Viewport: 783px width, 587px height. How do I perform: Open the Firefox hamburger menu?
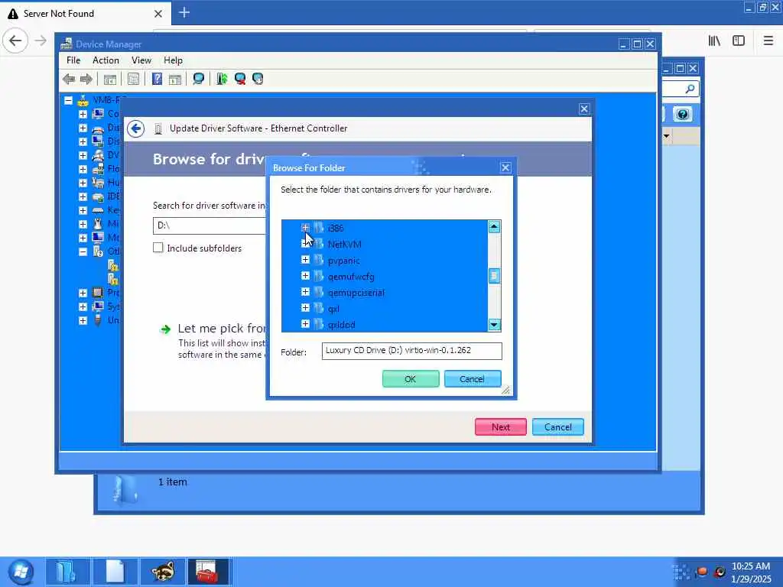coord(768,41)
